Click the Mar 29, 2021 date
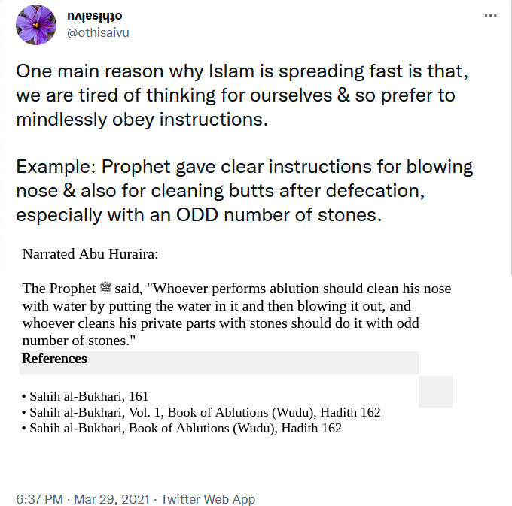This screenshot has height=506, width=512. pos(114,498)
